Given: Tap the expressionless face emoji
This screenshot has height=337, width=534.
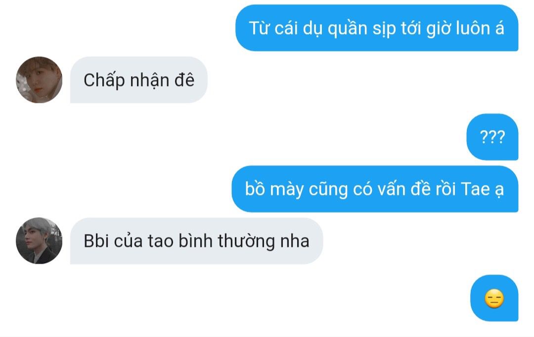Looking at the screenshot, I should 494,298.
